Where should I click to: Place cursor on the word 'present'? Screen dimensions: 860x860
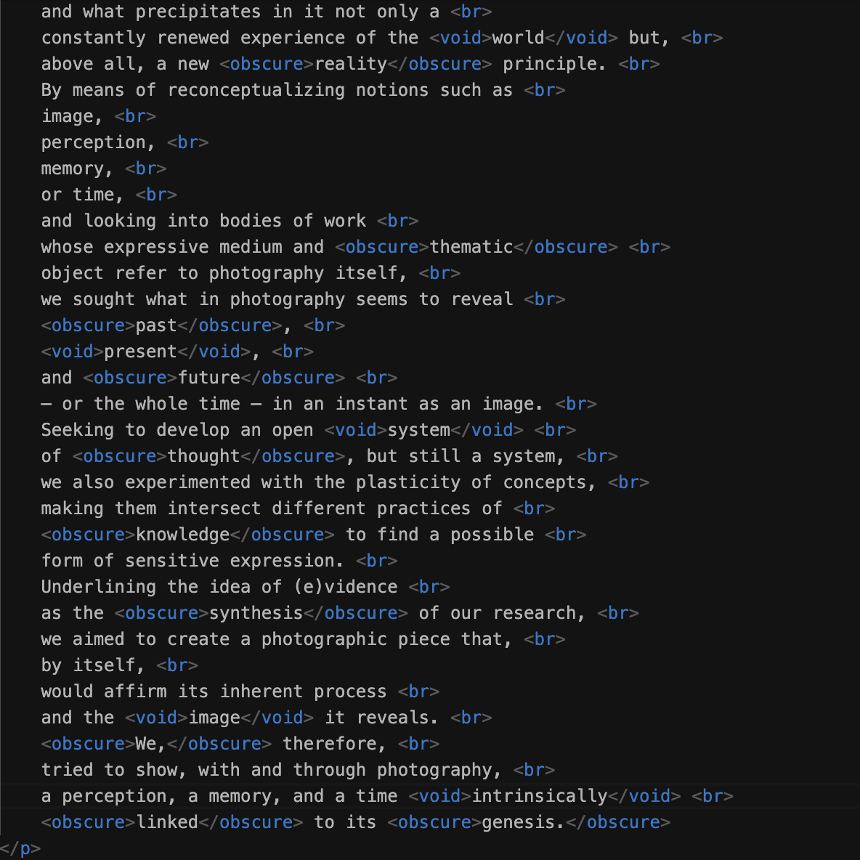click(x=140, y=352)
